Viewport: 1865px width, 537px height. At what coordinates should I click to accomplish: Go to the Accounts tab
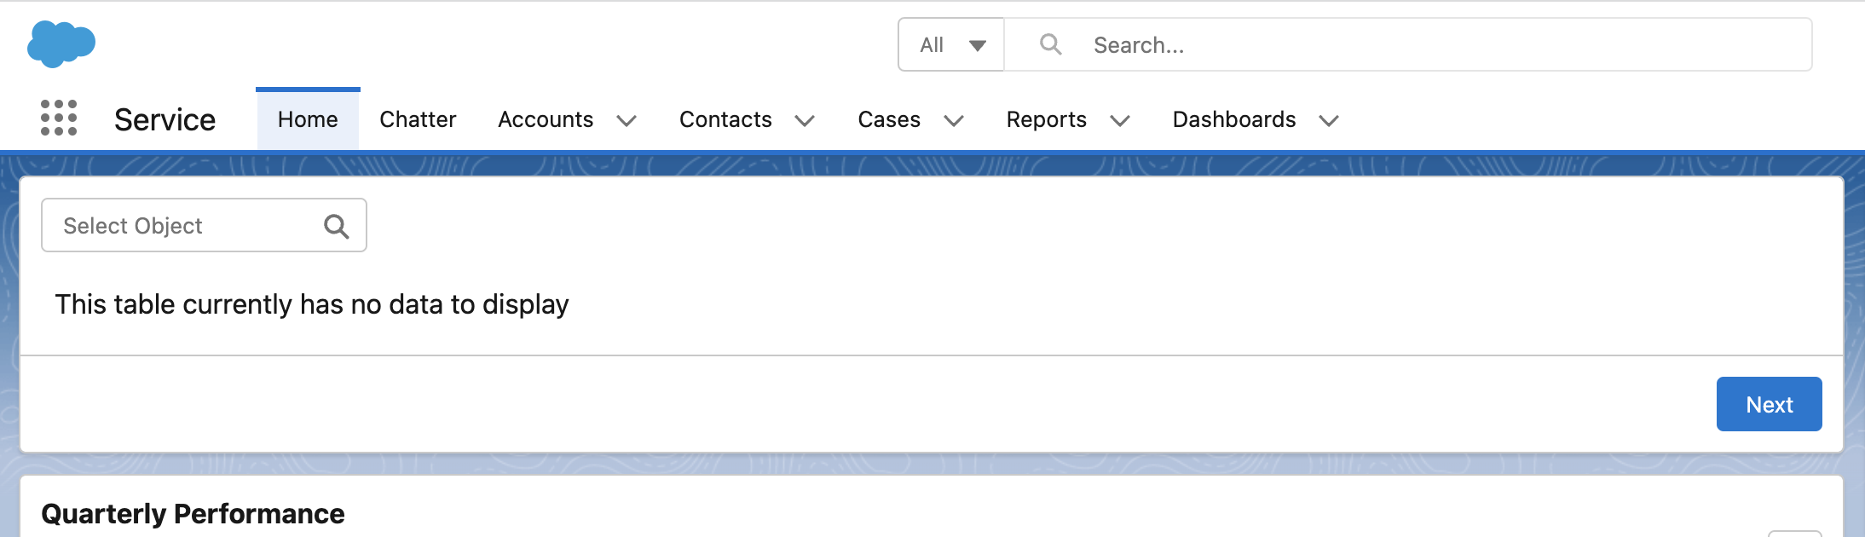(545, 119)
